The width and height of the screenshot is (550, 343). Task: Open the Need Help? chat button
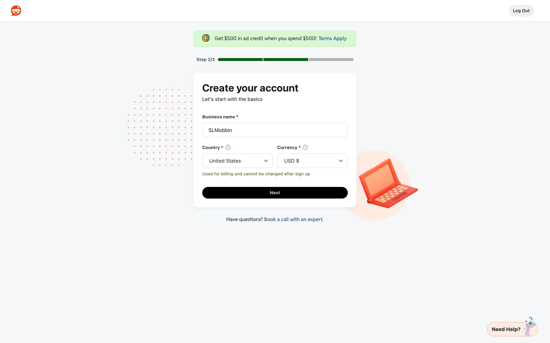coord(506,329)
